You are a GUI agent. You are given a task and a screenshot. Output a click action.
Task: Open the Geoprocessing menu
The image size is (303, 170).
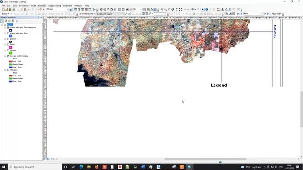(54, 6)
